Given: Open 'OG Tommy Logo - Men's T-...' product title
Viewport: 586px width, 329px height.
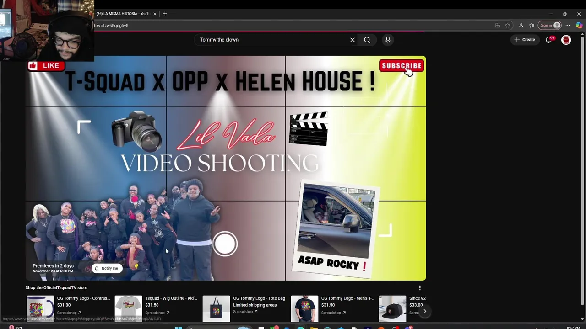Looking at the screenshot, I should [x=347, y=298].
